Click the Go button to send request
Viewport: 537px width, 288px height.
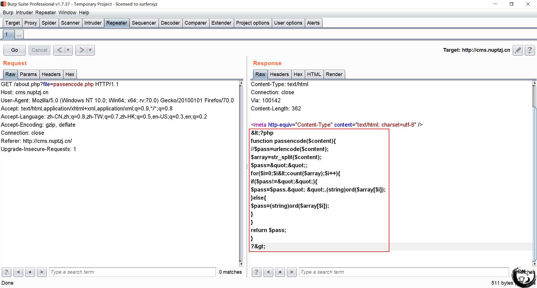(15, 50)
